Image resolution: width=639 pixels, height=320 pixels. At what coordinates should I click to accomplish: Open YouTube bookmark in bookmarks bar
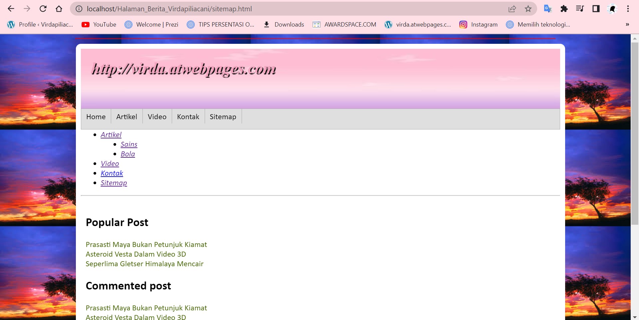[x=99, y=25]
